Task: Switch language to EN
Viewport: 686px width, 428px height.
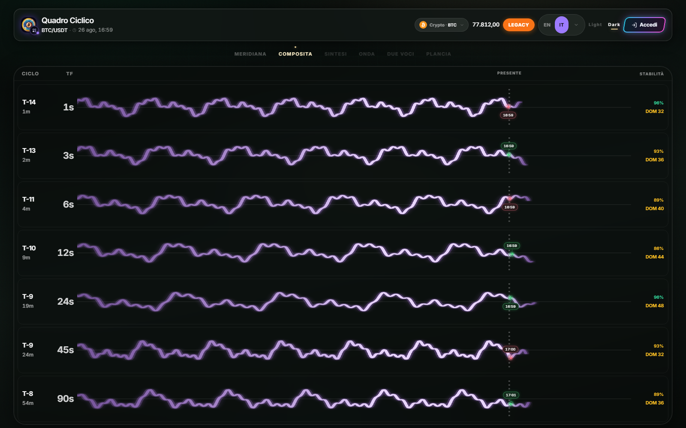Action: pyautogui.click(x=547, y=25)
